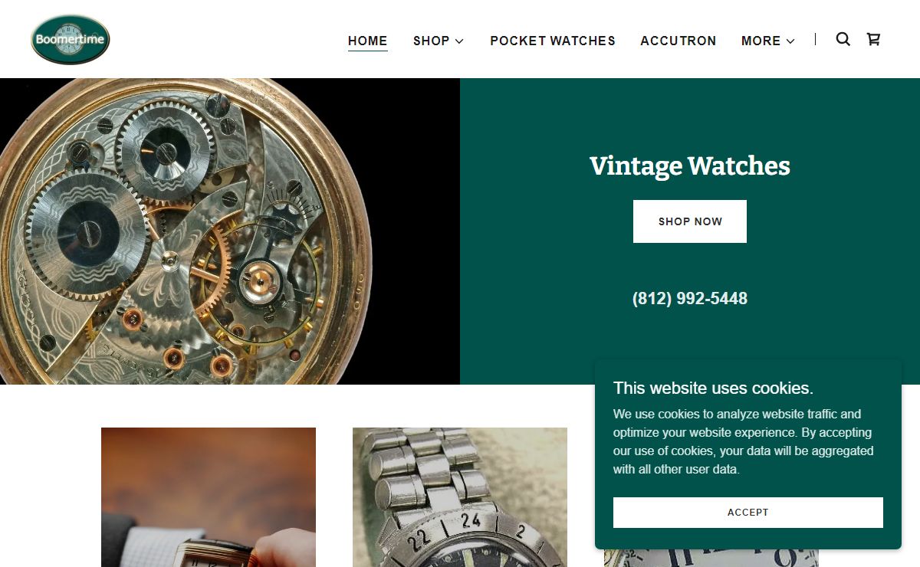Viewport: 920px width, 567px height.
Task: Go to the HOME page
Action: coord(368,41)
